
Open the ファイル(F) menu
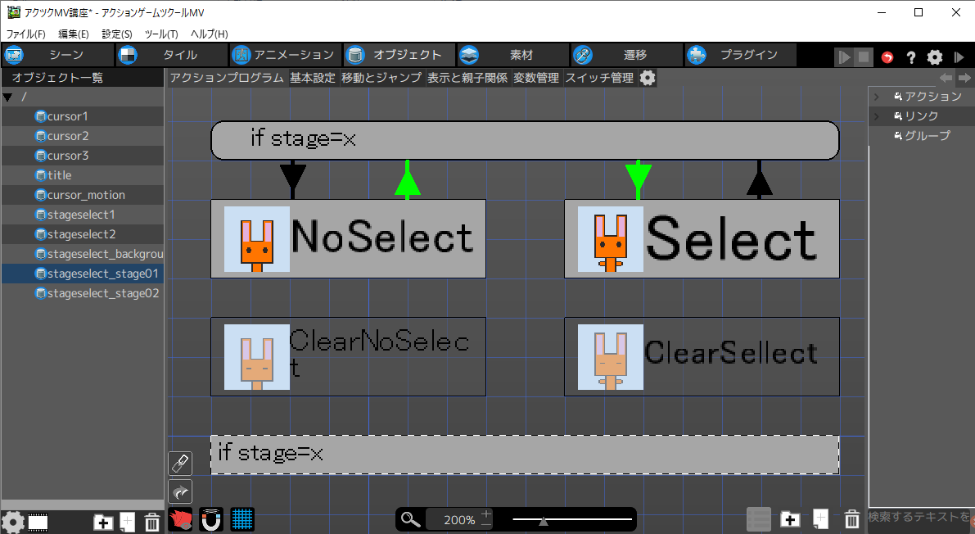26,34
